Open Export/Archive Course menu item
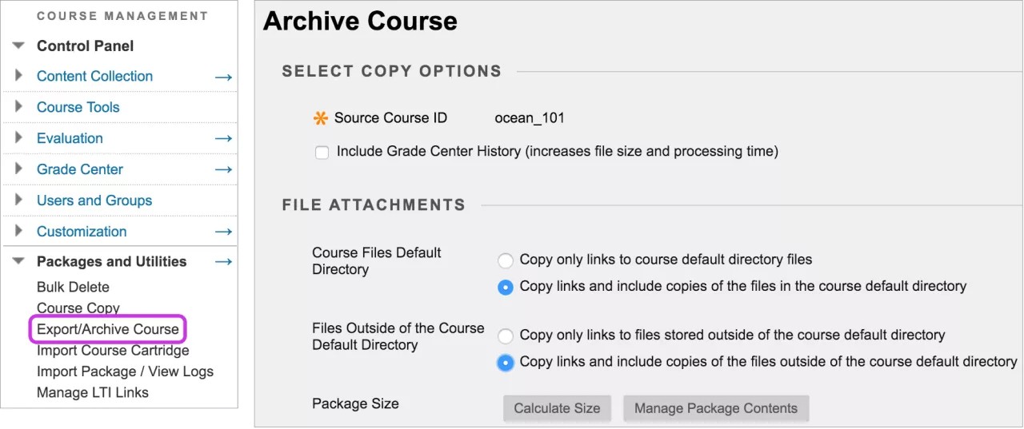Viewport: 1024px width, 429px height. click(x=107, y=329)
